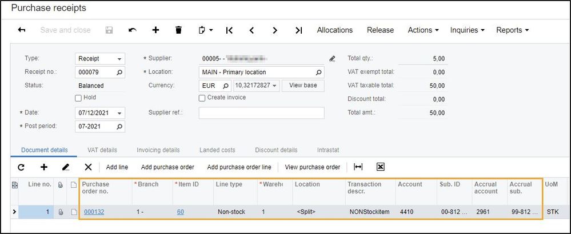
Task: Open the Type dropdown
Action: pyautogui.click(x=119, y=58)
